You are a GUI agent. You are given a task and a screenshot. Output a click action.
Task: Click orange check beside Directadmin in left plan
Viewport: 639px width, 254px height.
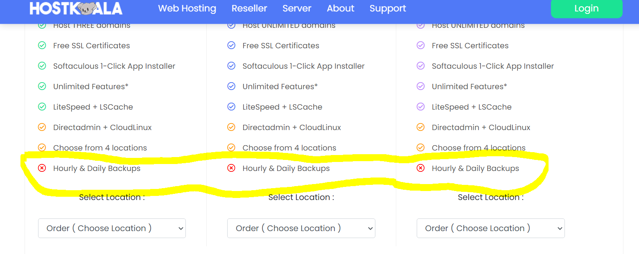(42, 127)
